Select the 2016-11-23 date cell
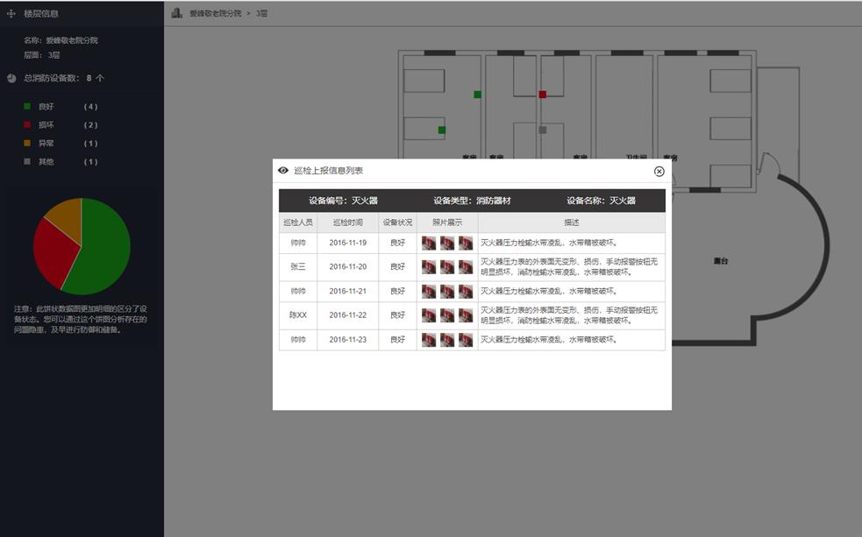Viewport: 862px width, 537px height. [x=348, y=340]
